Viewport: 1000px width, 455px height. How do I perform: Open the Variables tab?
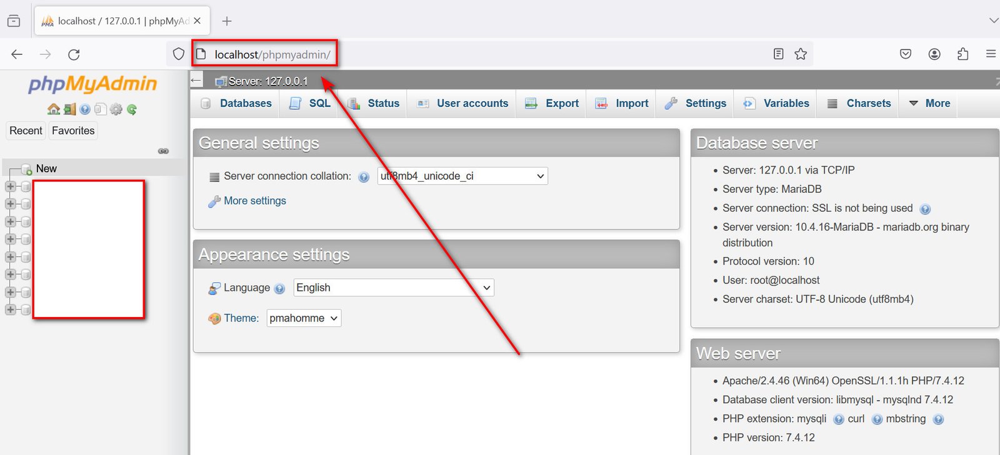776,104
